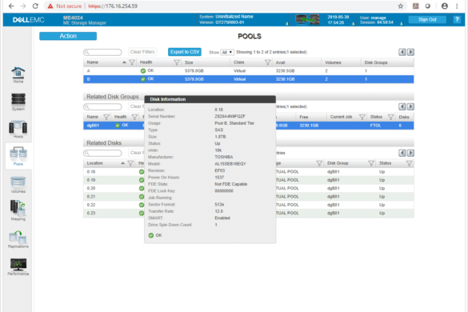Click the browser address bar URL

point(113,6)
